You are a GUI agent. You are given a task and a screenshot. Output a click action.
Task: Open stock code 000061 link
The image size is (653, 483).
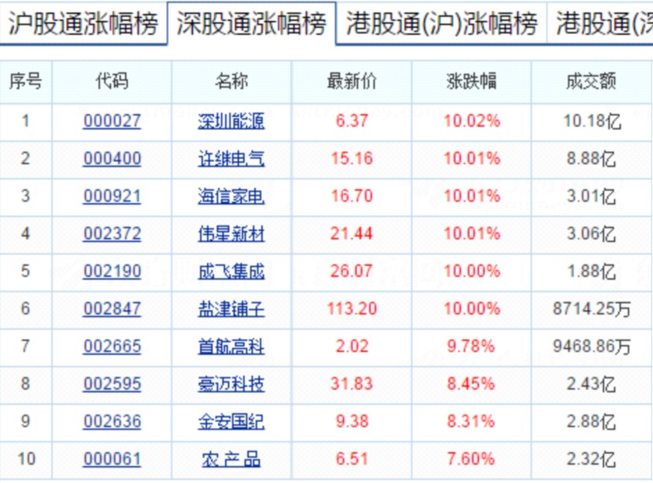112,459
